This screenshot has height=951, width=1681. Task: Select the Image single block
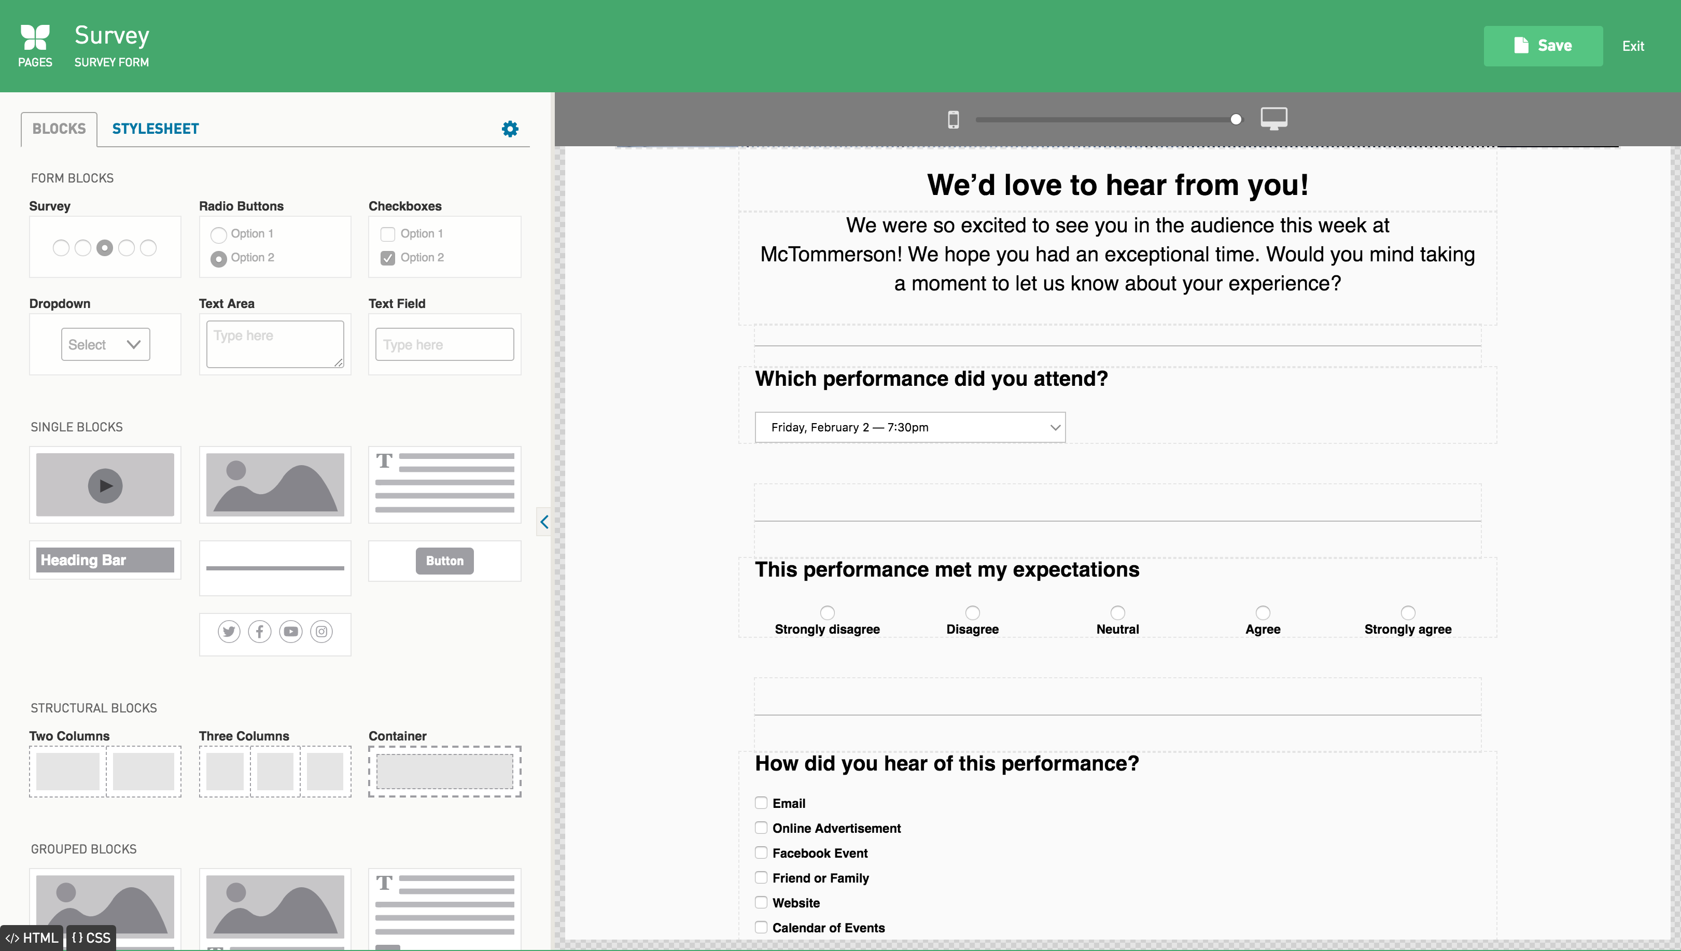click(275, 485)
